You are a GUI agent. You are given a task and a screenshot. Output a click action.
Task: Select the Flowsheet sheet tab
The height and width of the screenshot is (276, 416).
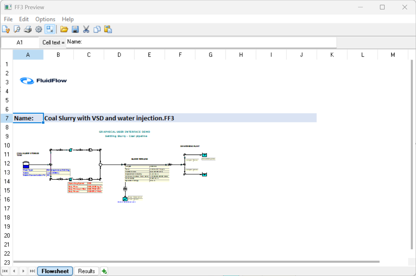click(55, 271)
